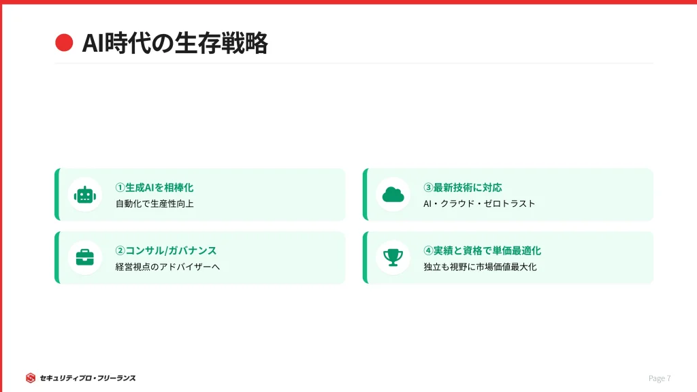Click the heading ①生成AIを相棒化

tap(155, 187)
